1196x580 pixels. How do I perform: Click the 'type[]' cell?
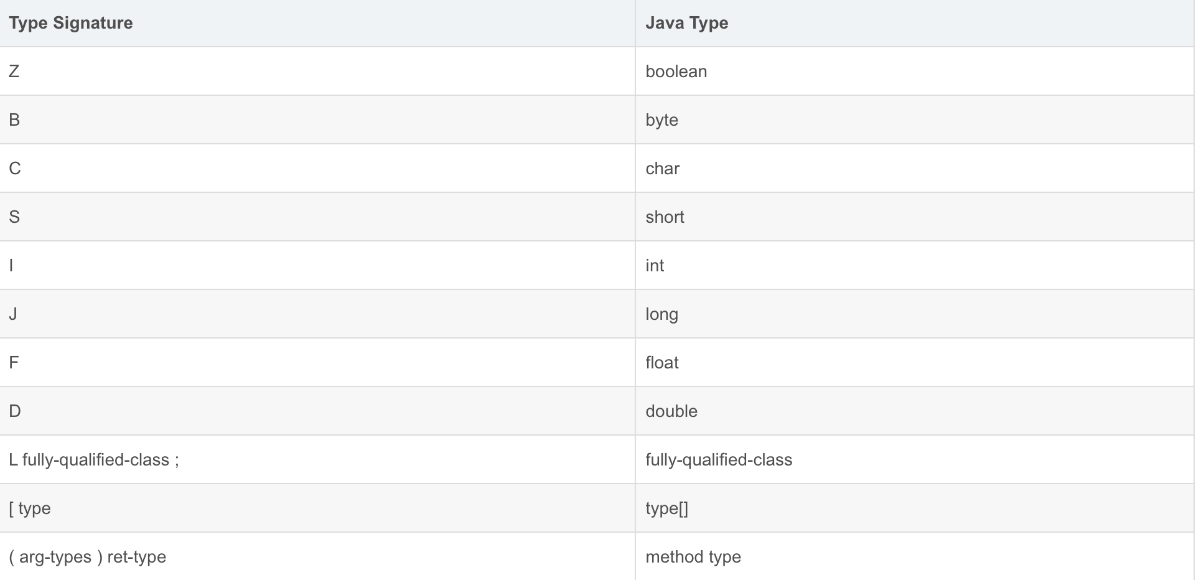tap(915, 508)
